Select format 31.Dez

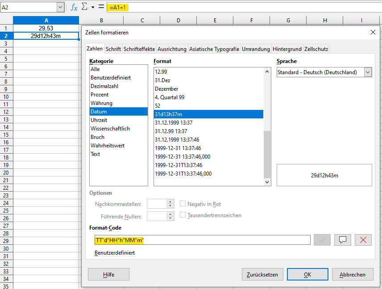click(x=208, y=80)
